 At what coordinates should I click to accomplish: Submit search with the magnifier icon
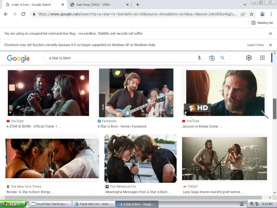(222, 58)
